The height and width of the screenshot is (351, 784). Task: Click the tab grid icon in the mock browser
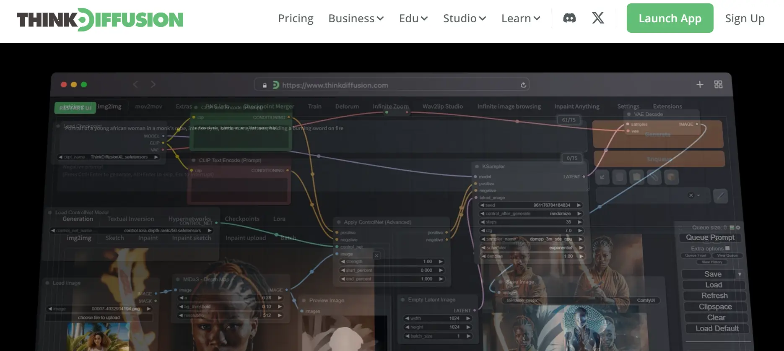pos(718,84)
